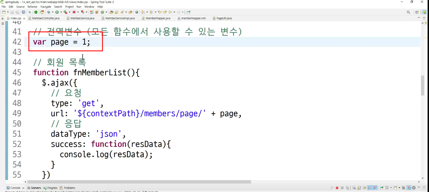Click the Run External Tools icon
The height and width of the screenshot is (192, 429).
pos(66,12)
